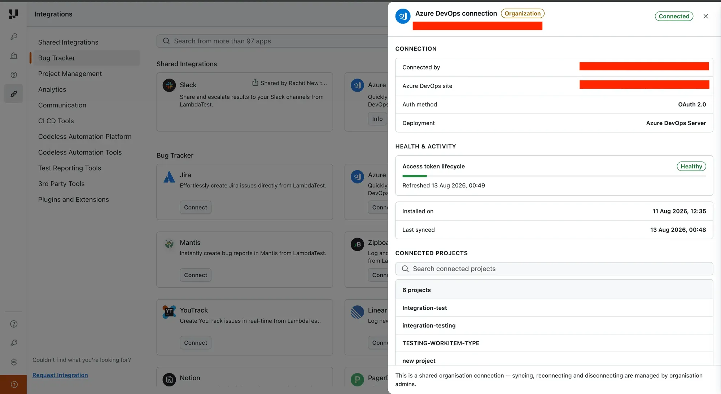Click the Linear logo icon
The width and height of the screenshot is (721, 394).
pos(357,312)
